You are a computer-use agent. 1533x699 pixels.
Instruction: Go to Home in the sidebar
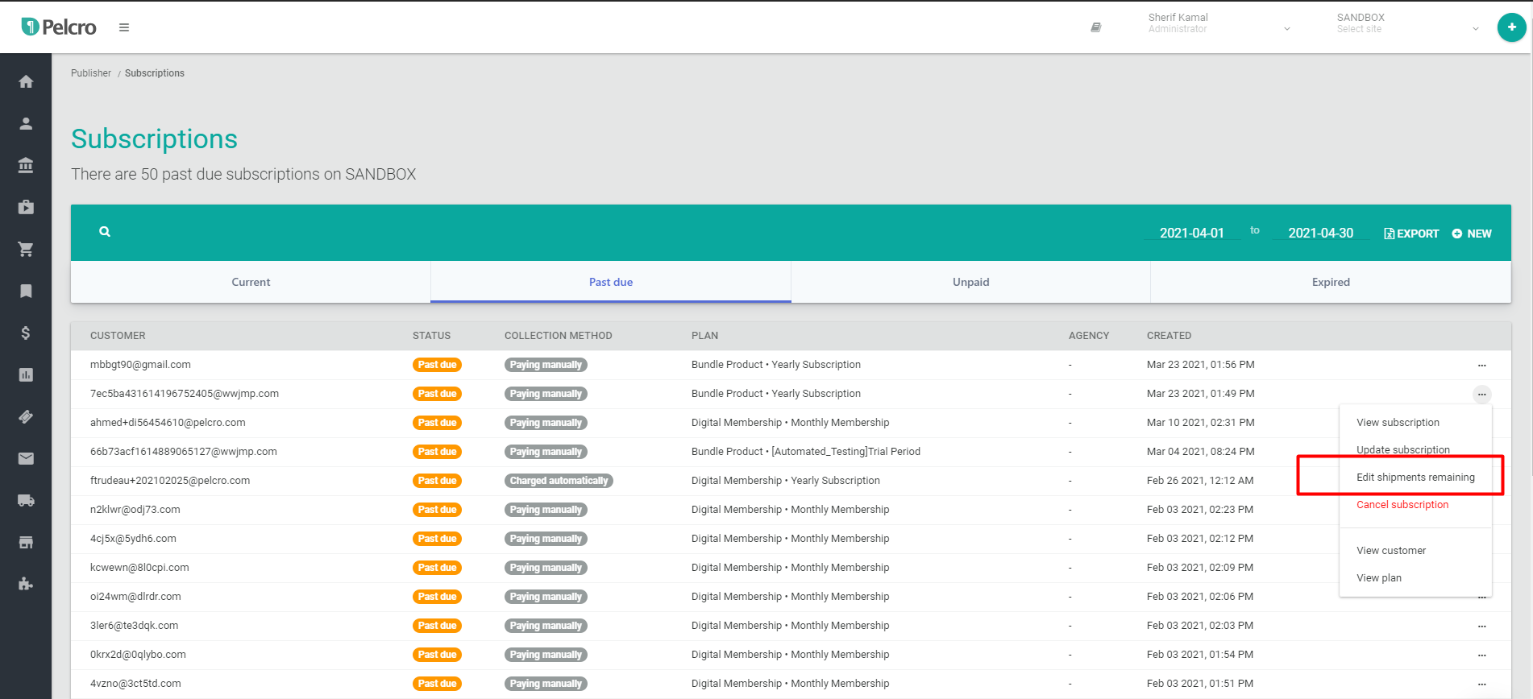click(x=26, y=81)
